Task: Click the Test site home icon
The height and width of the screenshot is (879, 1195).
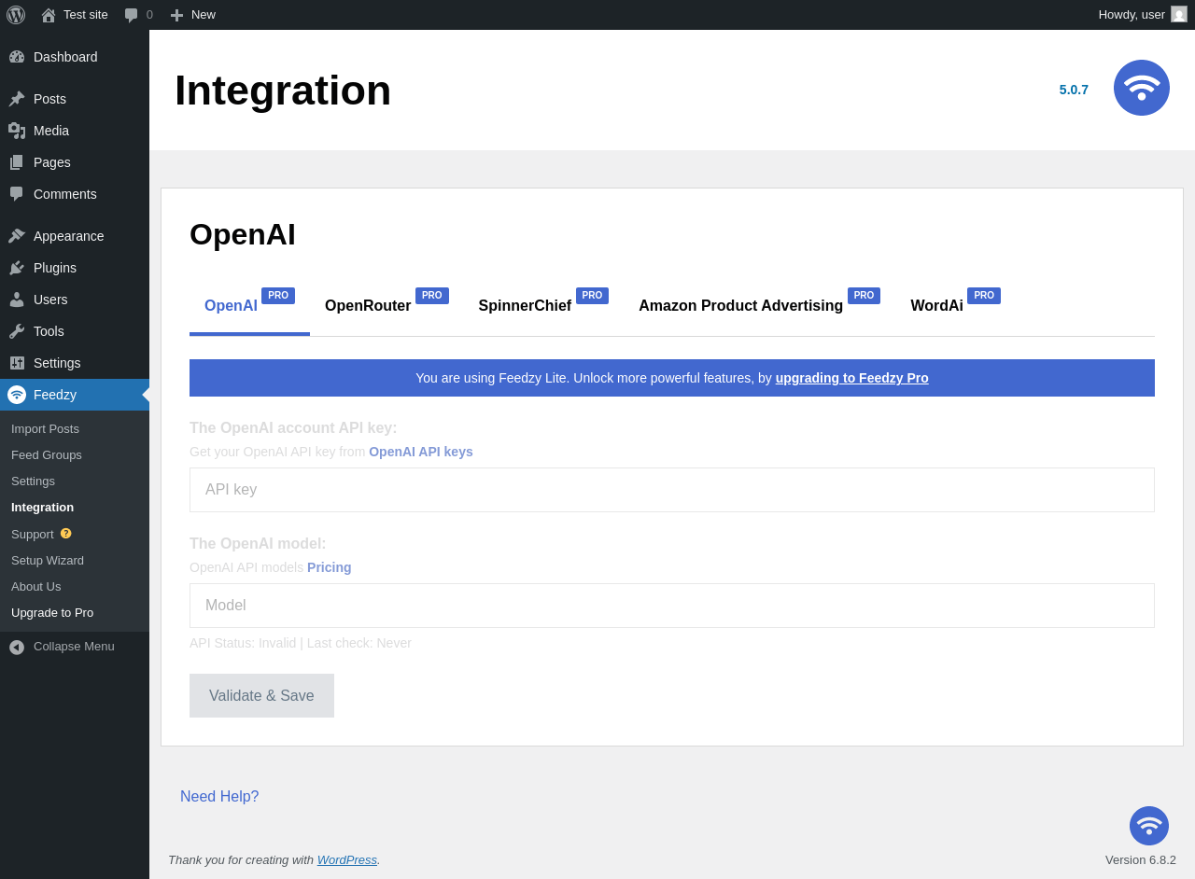Action: 49,15
